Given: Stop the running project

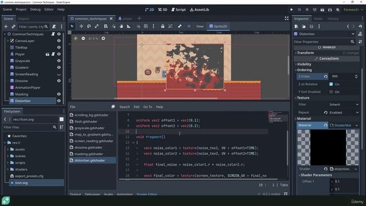Looking at the screenshot, I should (307, 10).
